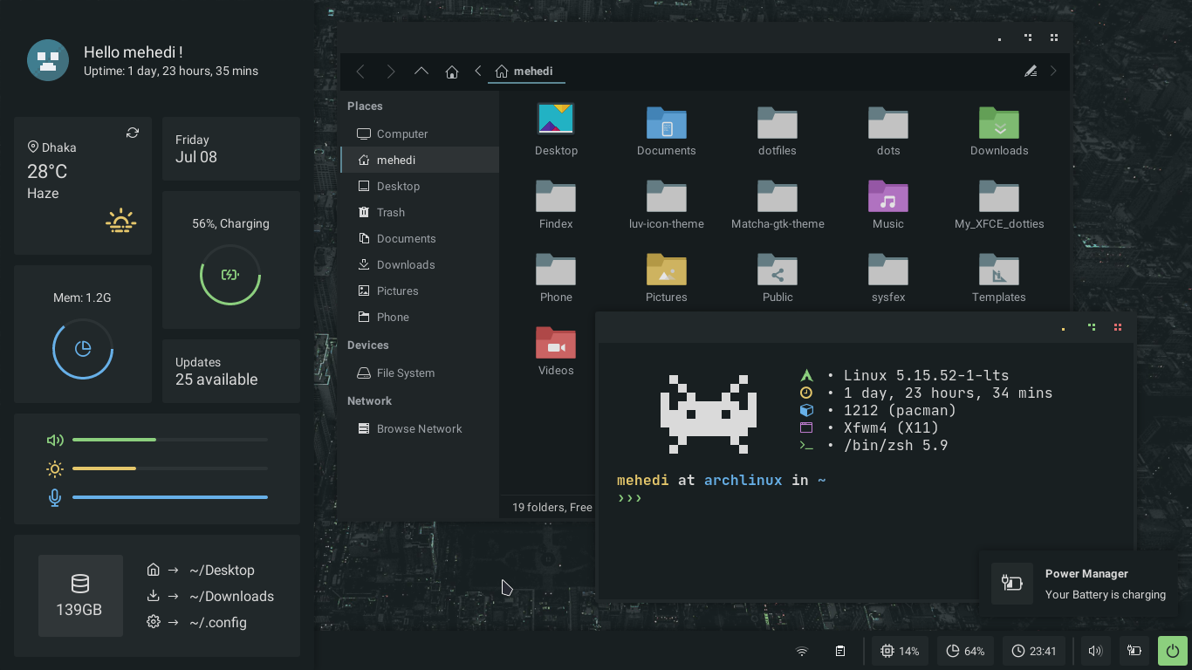Image resolution: width=1192 pixels, height=670 pixels.
Task: Open the ~/Downloads shortcut link
Action: coord(231,597)
